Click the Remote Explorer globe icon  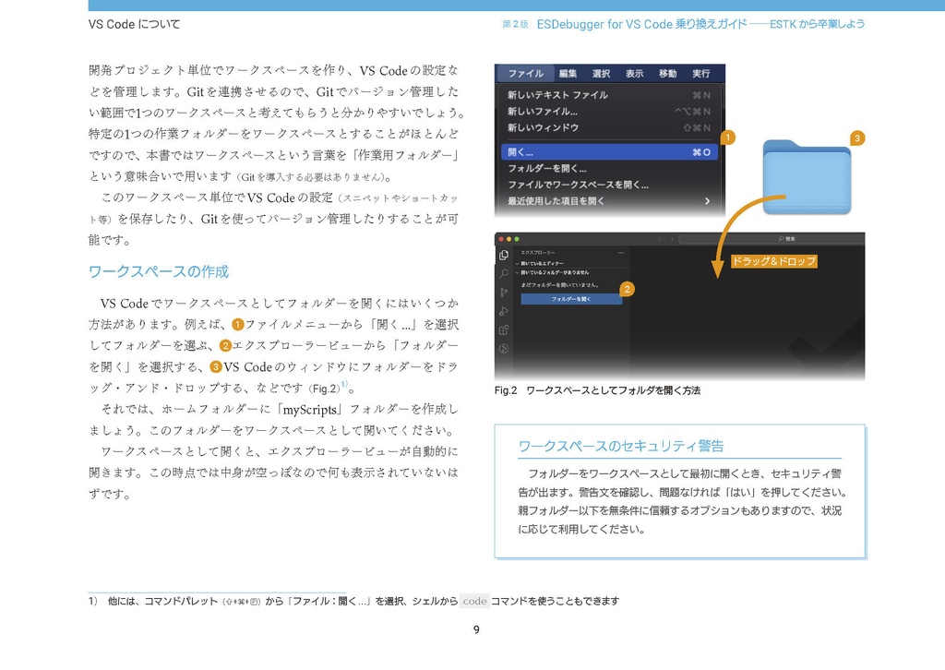(x=503, y=346)
